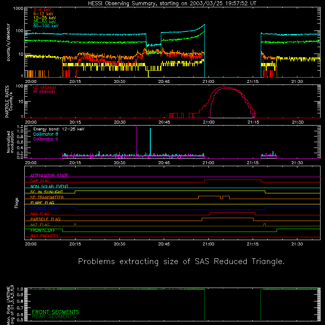
Task: Click the ATTENUATOR_STATE flag label
Action: (49, 175)
